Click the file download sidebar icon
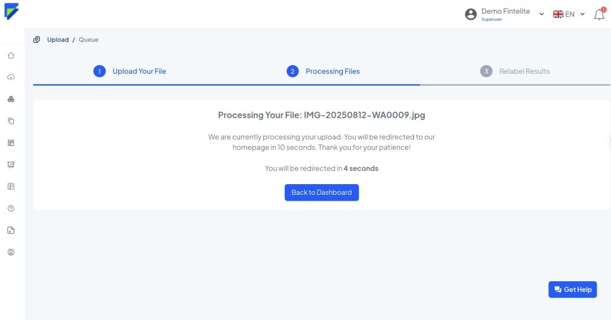 click(11, 230)
